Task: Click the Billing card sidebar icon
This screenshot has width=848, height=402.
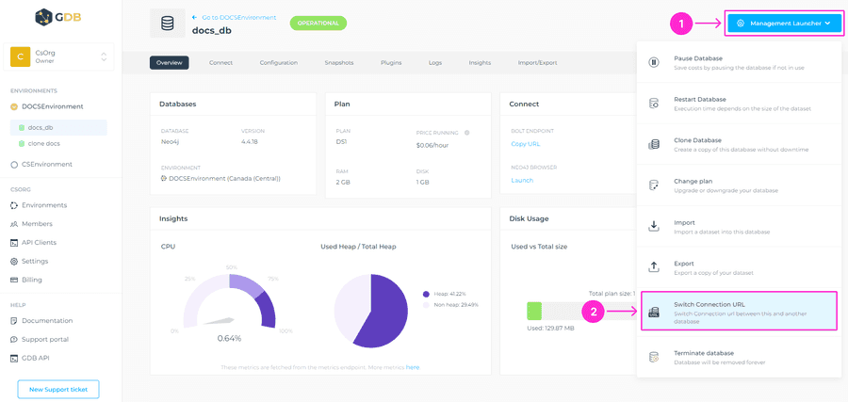Action: (14, 280)
